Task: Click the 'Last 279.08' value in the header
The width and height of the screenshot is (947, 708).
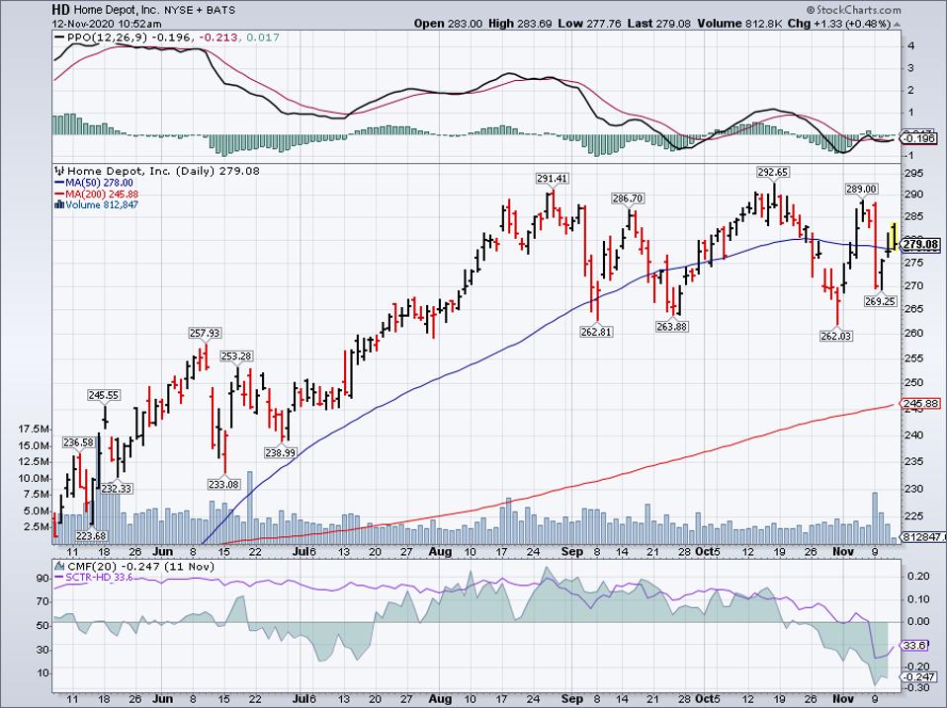Action: 659,24
